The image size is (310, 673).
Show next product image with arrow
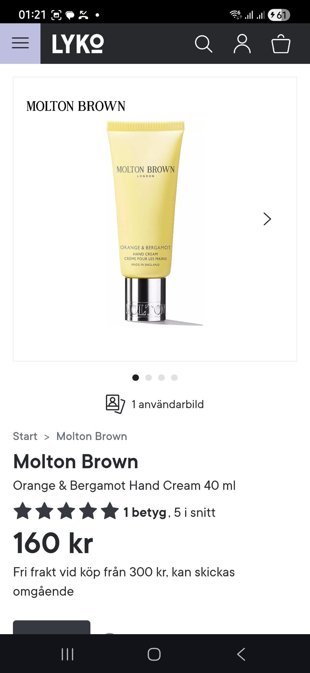(x=267, y=219)
